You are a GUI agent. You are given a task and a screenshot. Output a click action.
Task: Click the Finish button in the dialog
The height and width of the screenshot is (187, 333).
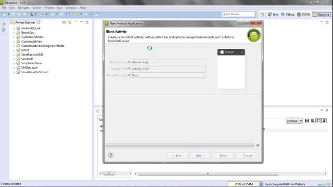(x=223, y=156)
